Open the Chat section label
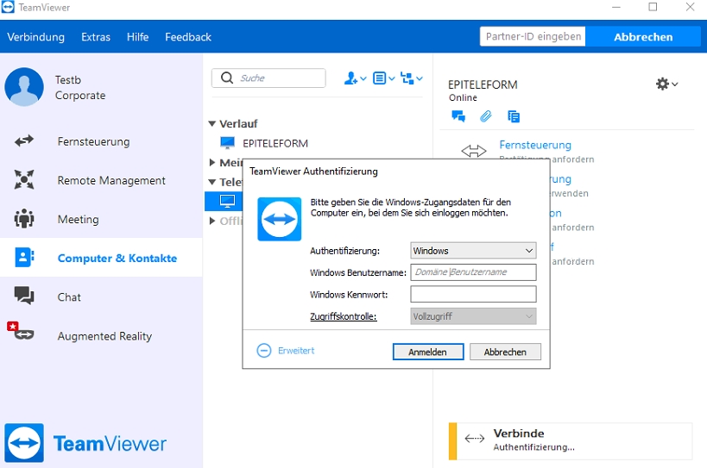The image size is (707, 468). (69, 297)
